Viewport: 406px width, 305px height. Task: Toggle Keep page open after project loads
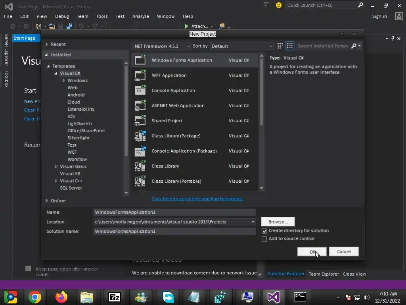tap(28, 268)
